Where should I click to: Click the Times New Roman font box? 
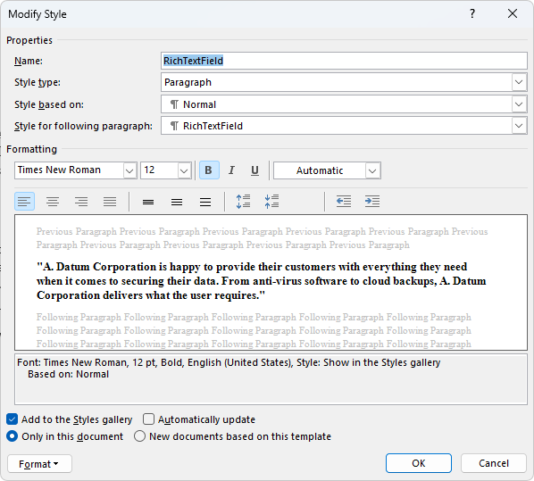76,170
